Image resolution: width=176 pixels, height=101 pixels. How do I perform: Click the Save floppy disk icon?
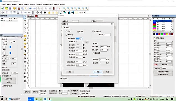pyautogui.click(x=10, y=8)
